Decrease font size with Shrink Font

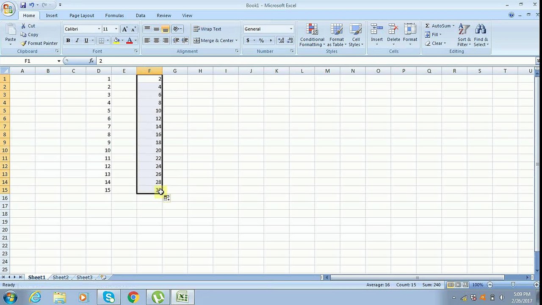(x=133, y=29)
